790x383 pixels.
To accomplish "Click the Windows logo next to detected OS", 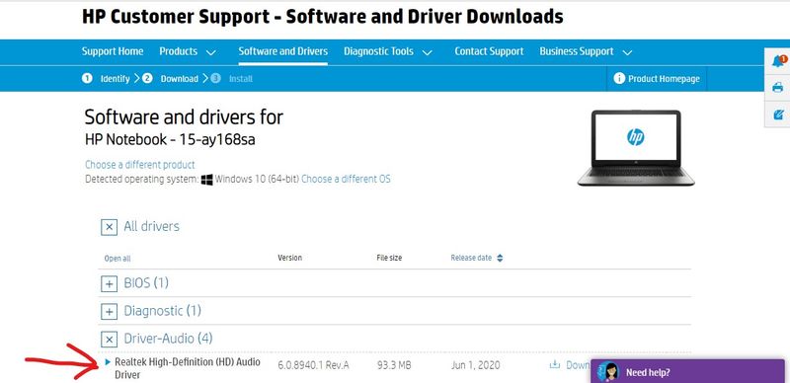I will point(206,180).
